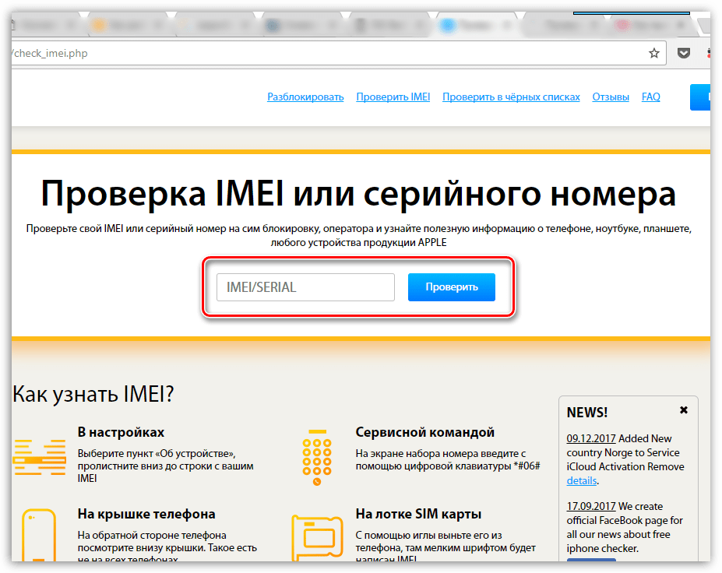Click the blue button at the header's right edge
The width and height of the screenshot is (722, 573).
[x=700, y=97]
